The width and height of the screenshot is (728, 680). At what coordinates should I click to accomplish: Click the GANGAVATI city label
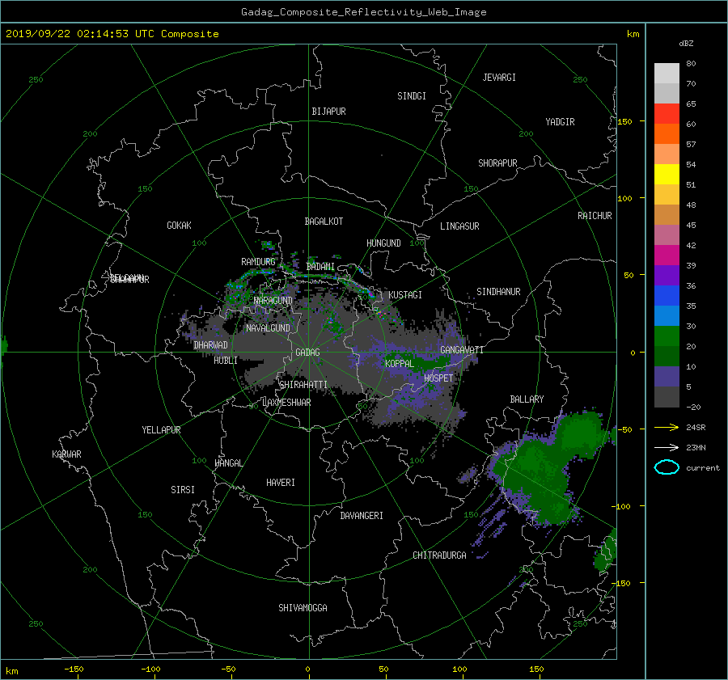tap(462, 349)
